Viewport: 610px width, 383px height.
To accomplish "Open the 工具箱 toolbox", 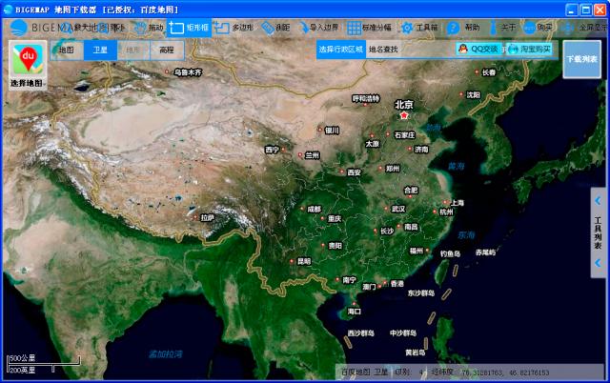I will pyautogui.click(x=418, y=28).
